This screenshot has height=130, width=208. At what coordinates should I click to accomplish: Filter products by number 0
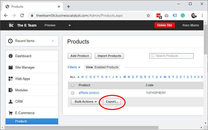180,77
